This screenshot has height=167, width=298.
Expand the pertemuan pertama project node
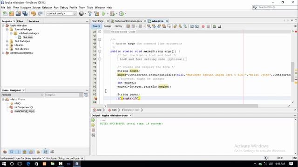[3, 53]
